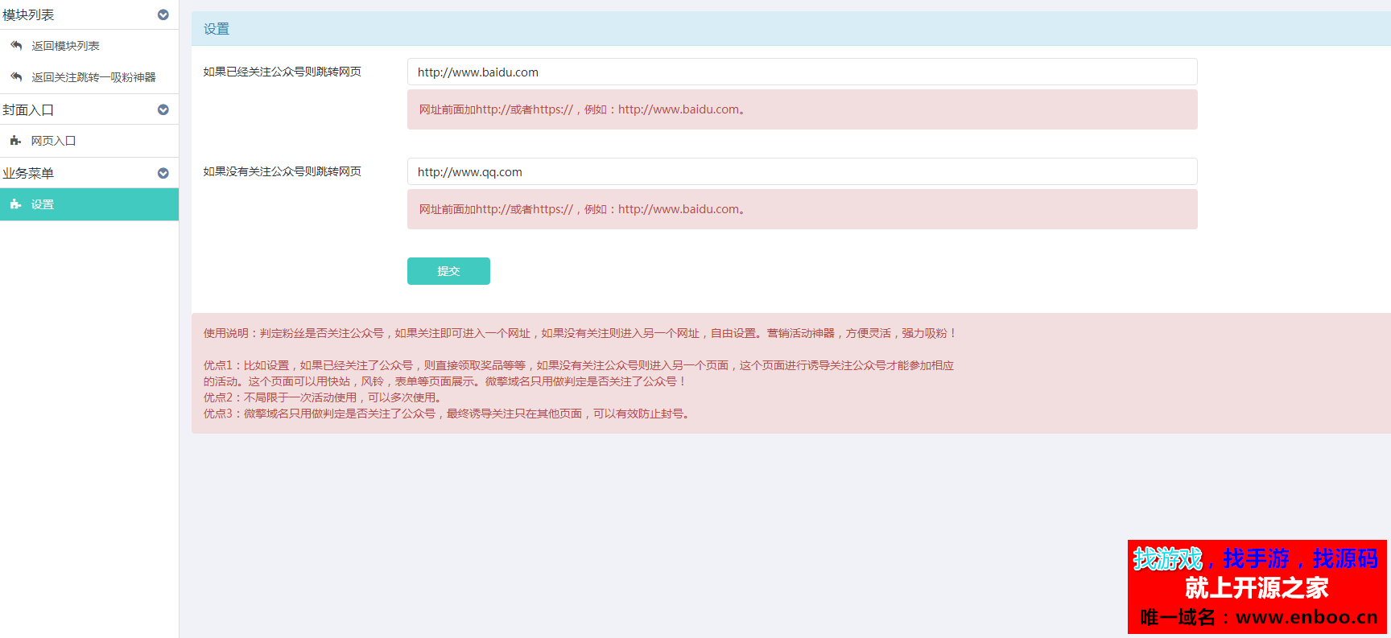Click the 优点2 description line
Screen dimensions: 1391x638
tap(324, 397)
